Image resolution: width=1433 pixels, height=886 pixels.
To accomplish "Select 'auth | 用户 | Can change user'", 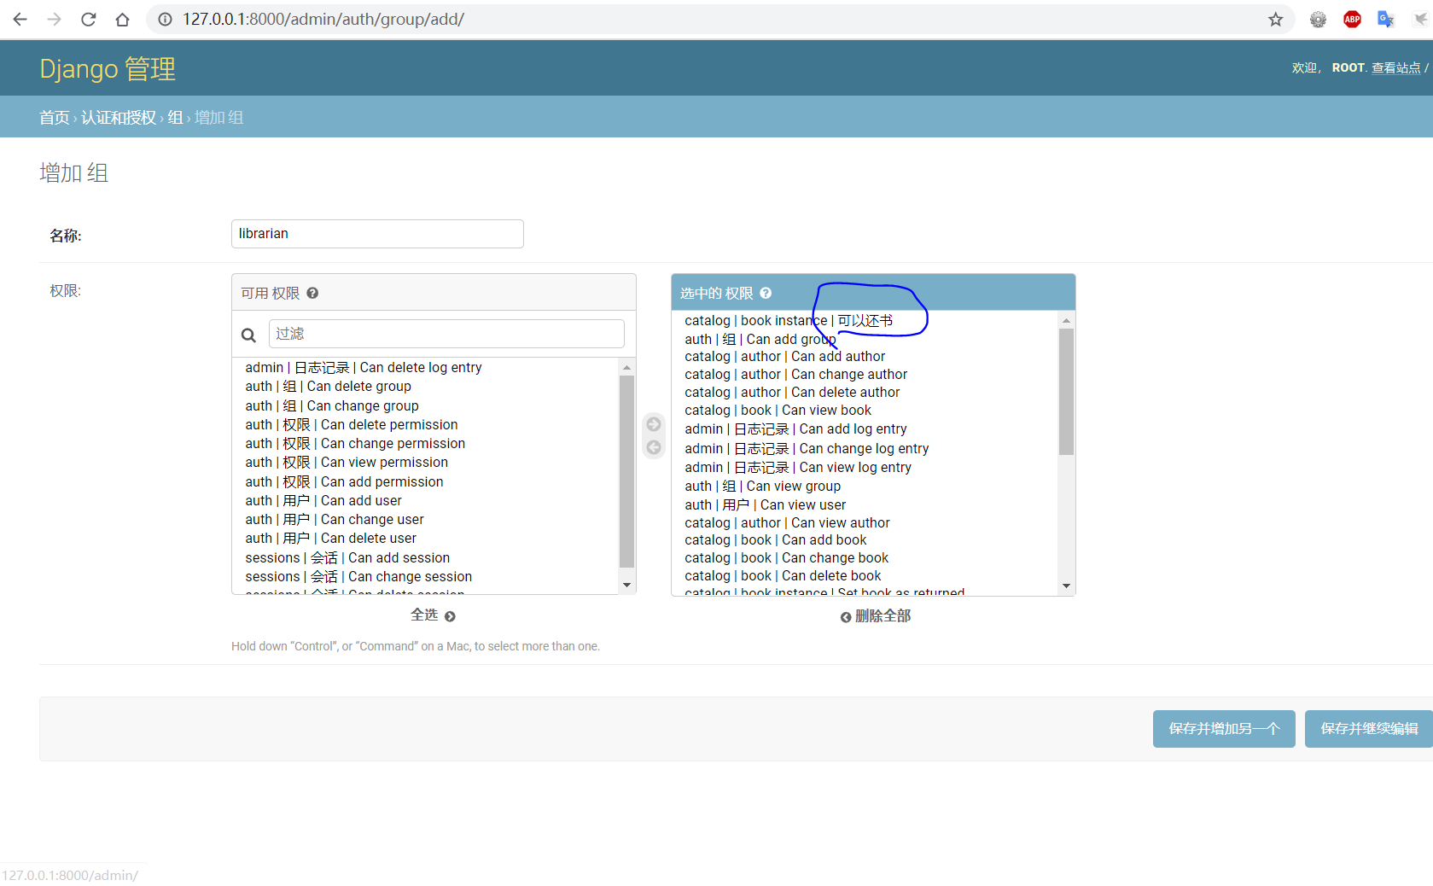I will click(425, 519).
